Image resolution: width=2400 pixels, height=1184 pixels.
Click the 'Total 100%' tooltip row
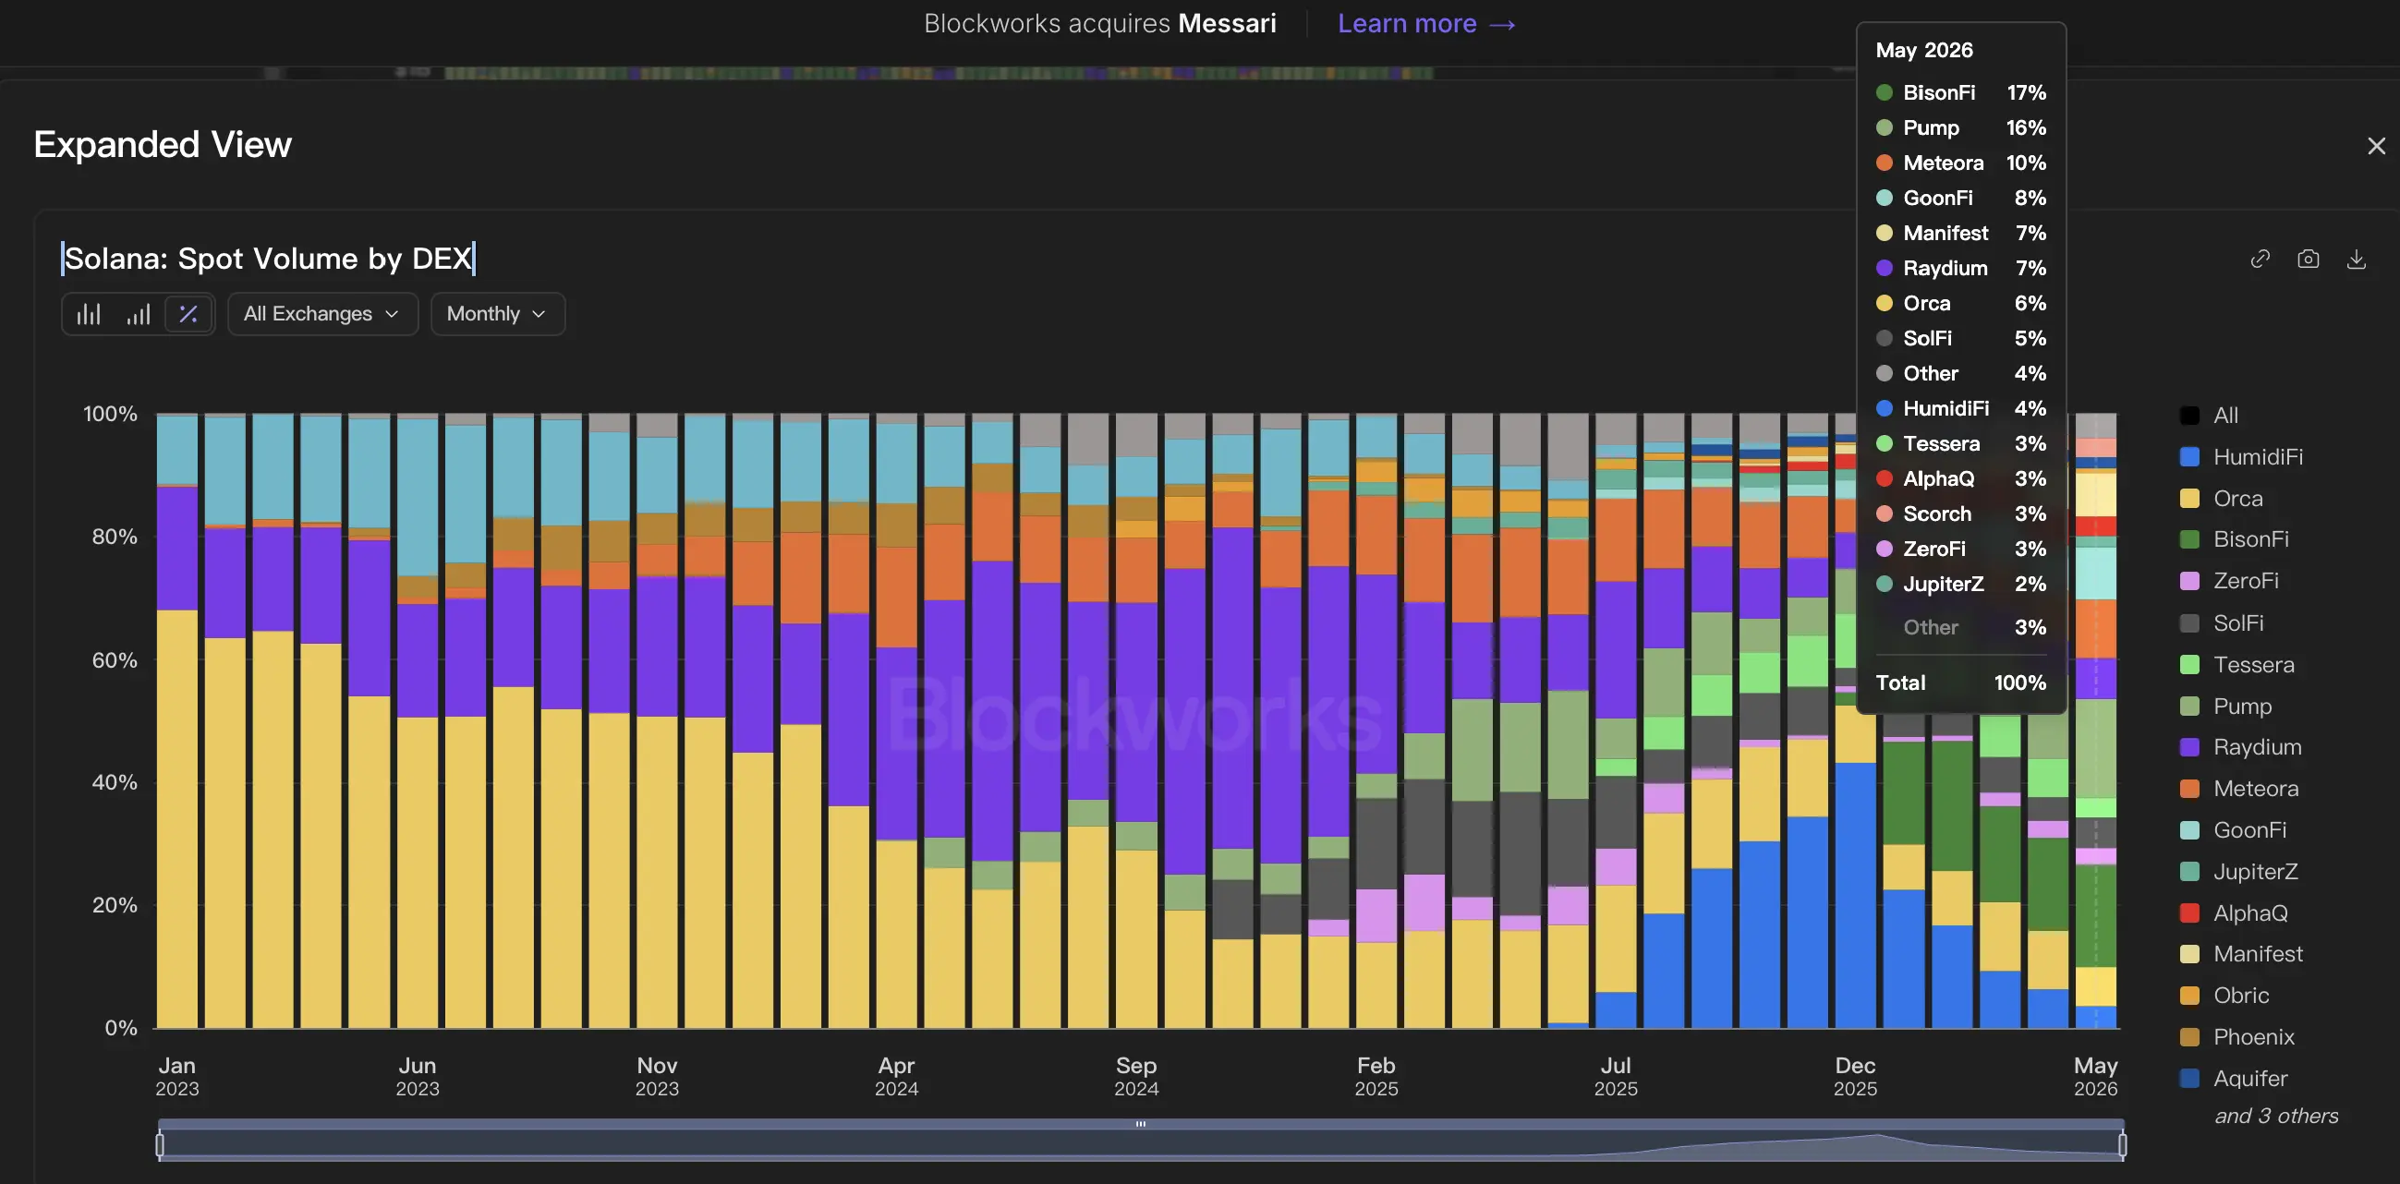1961,683
